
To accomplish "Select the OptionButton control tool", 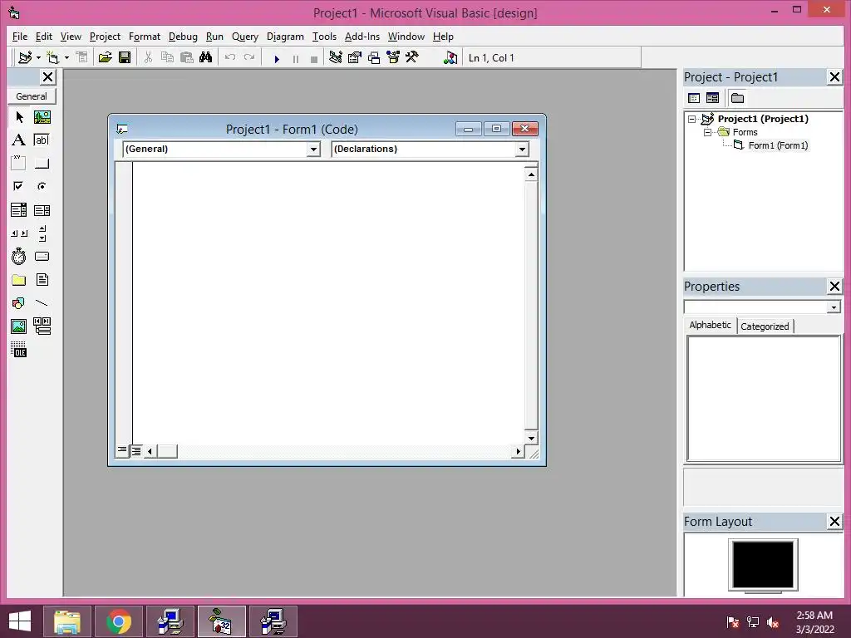I will pos(42,186).
